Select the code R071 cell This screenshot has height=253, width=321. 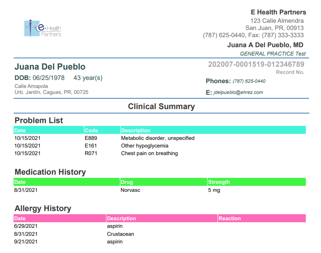(x=91, y=153)
